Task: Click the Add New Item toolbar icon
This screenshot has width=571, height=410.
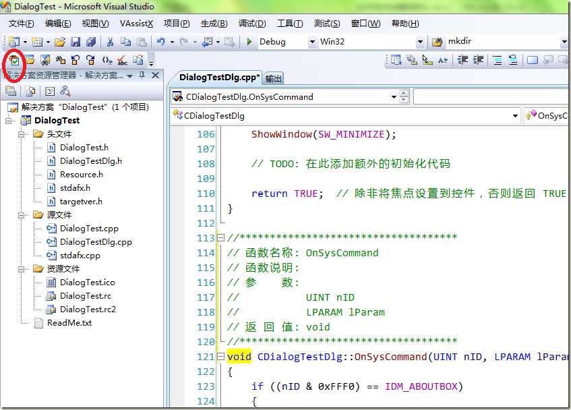Action: pos(37,42)
